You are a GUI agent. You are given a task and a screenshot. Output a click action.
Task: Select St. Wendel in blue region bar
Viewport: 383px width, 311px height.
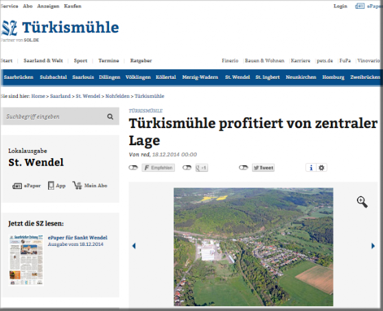pos(237,77)
